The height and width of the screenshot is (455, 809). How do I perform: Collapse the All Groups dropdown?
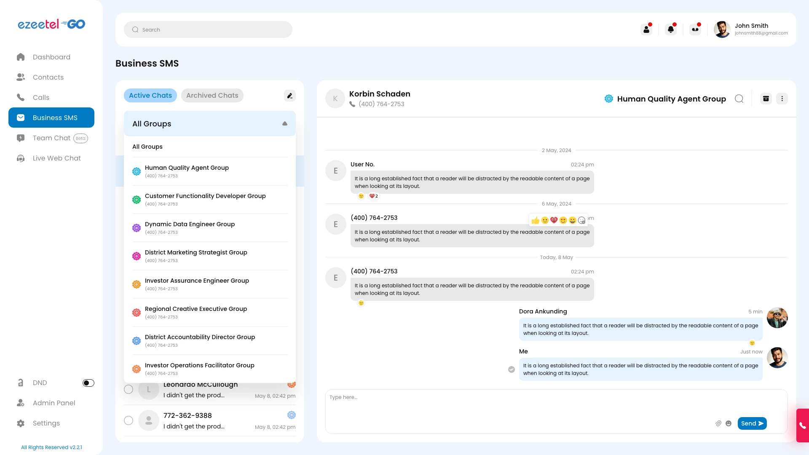285,123
